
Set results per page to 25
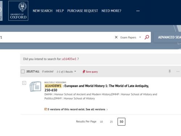(111, 122)
